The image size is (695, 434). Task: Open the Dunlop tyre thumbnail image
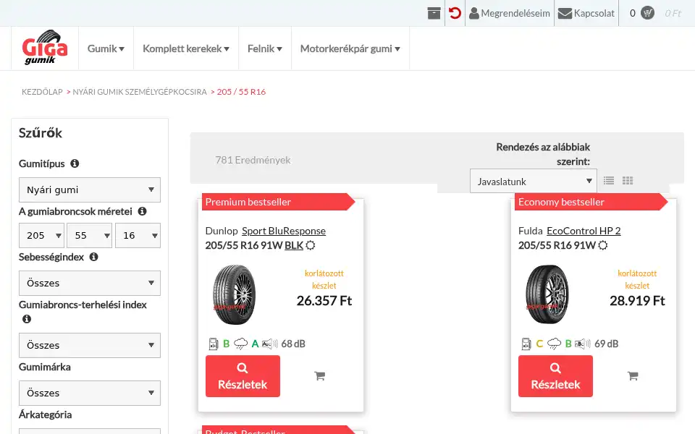[234, 294]
